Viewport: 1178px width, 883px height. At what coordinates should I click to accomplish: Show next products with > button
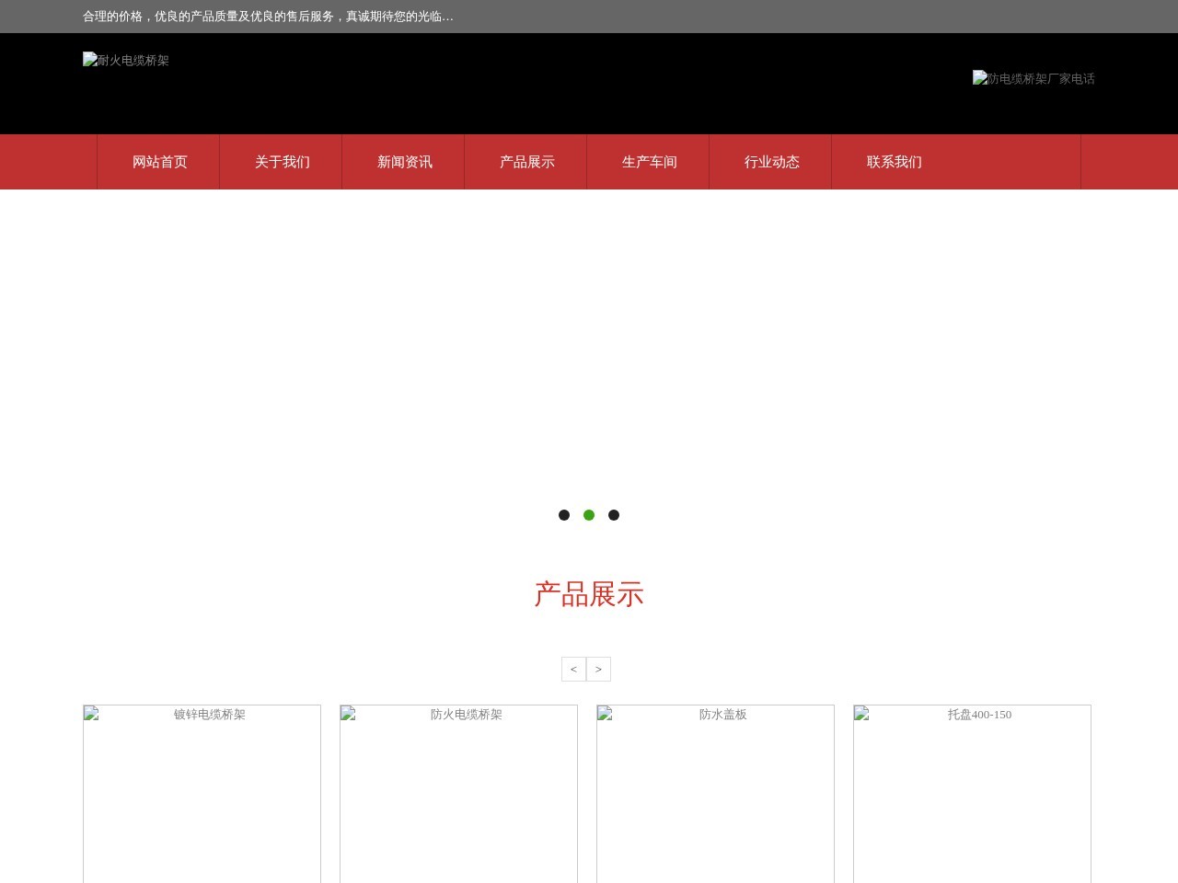tap(598, 669)
